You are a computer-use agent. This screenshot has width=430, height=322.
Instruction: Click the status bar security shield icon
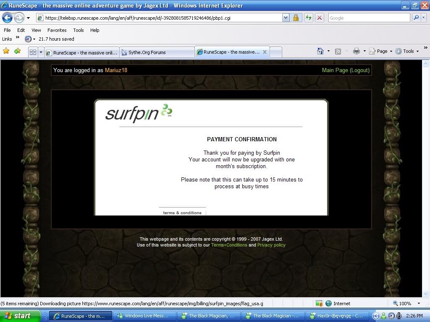[x=319, y=304]
